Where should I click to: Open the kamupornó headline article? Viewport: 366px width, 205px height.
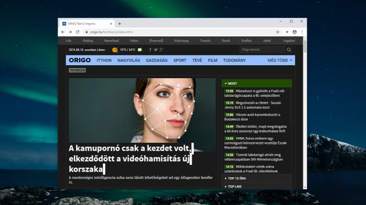(x=130, y=159)
